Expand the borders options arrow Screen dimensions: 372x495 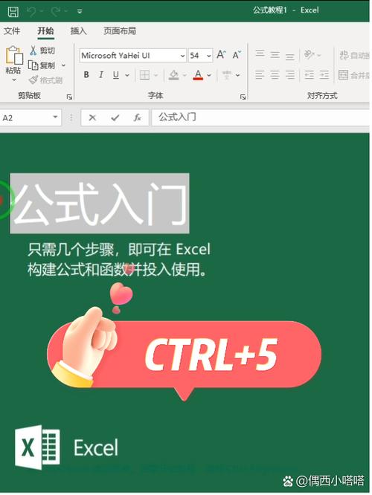[x=155, y=75]
